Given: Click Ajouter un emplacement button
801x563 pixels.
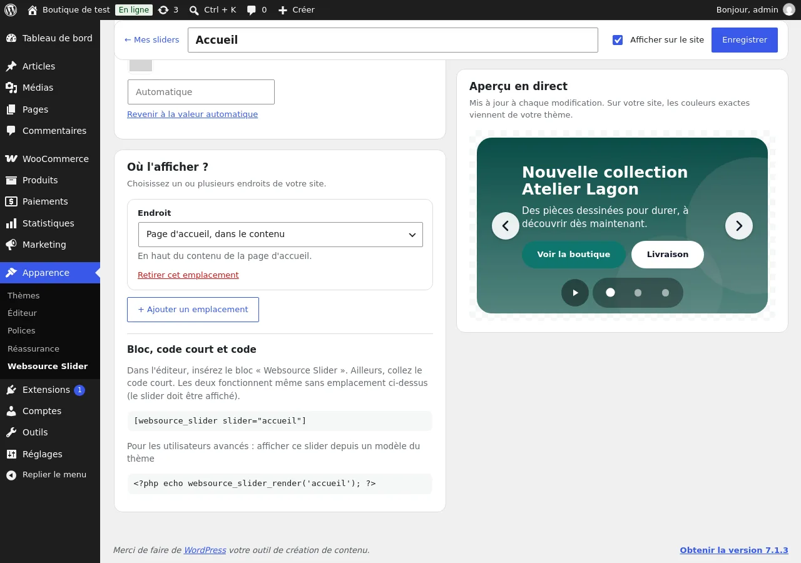Looking at the screenshot, I should point(193,310).
